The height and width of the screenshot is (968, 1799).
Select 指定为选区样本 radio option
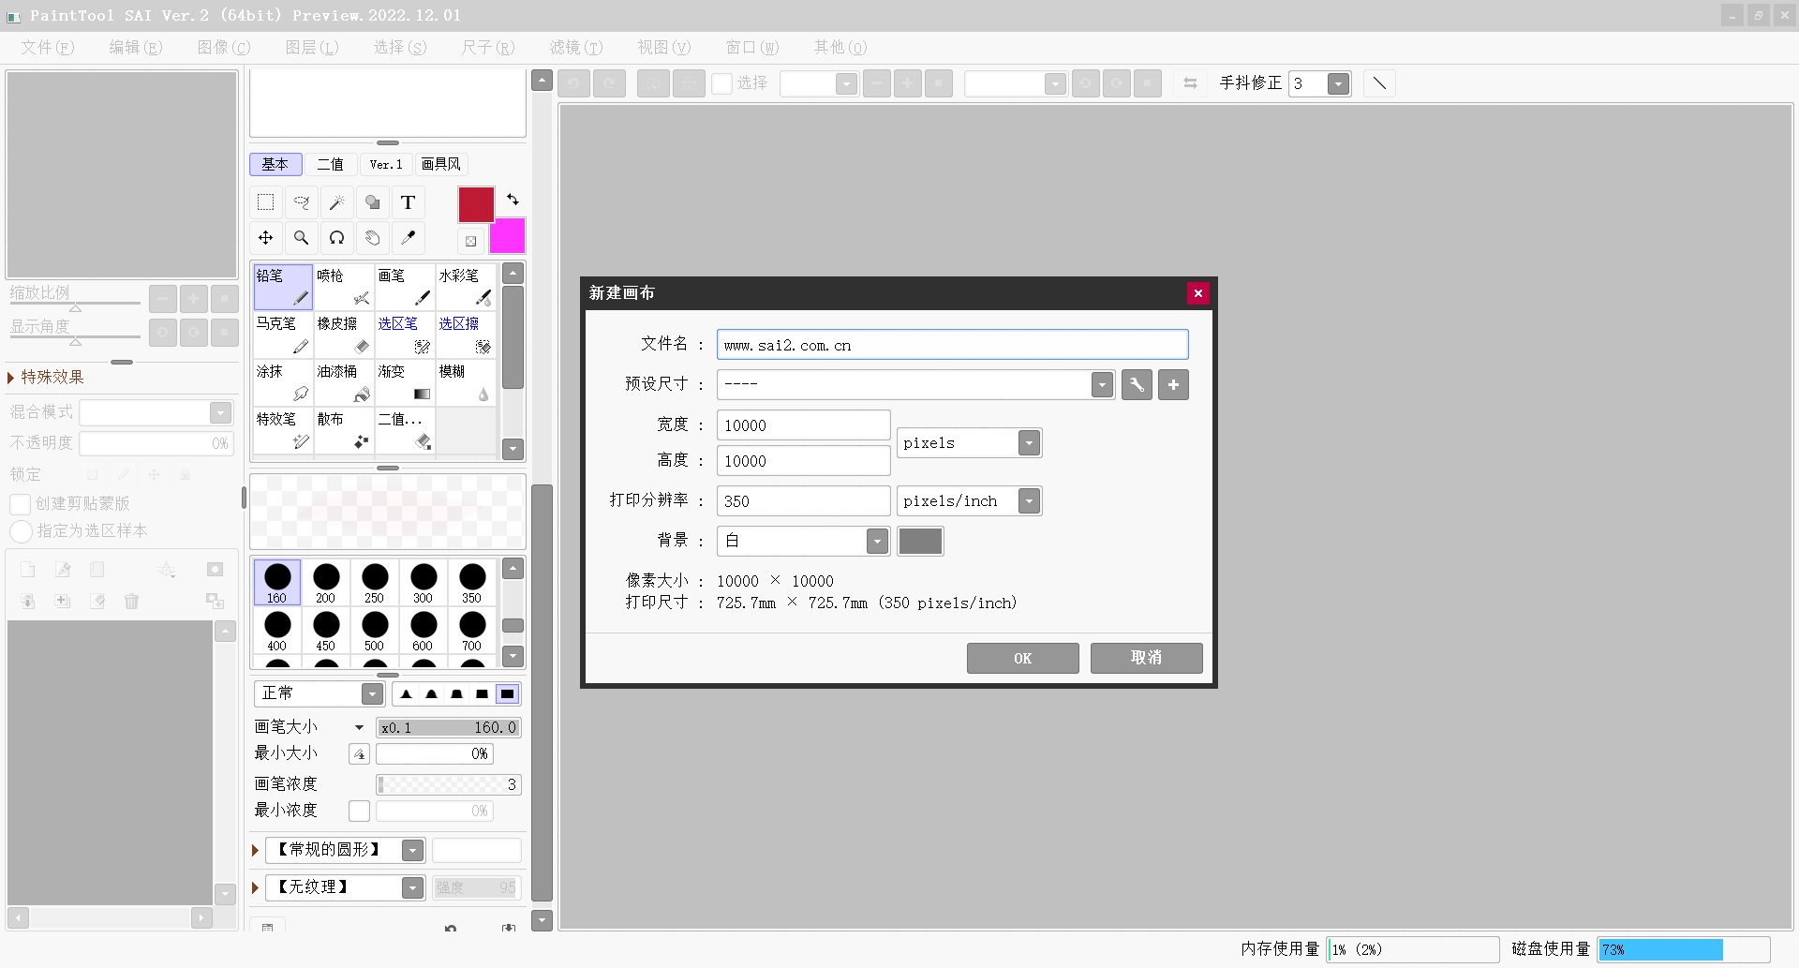pos(21,531)
